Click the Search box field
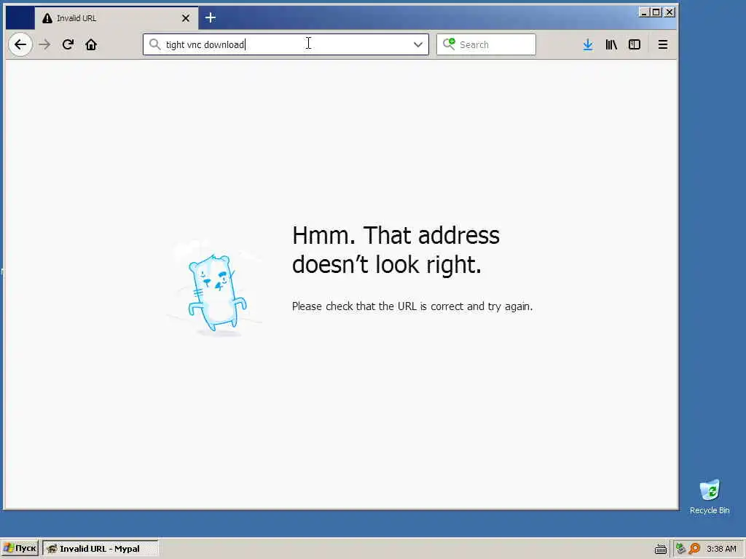This screenshot has height=559, width=746. 486,44
